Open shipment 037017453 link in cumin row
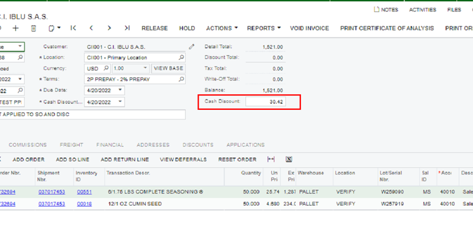Image resolution: width=473 pixels, height=226 pixels. pos(52,204)
